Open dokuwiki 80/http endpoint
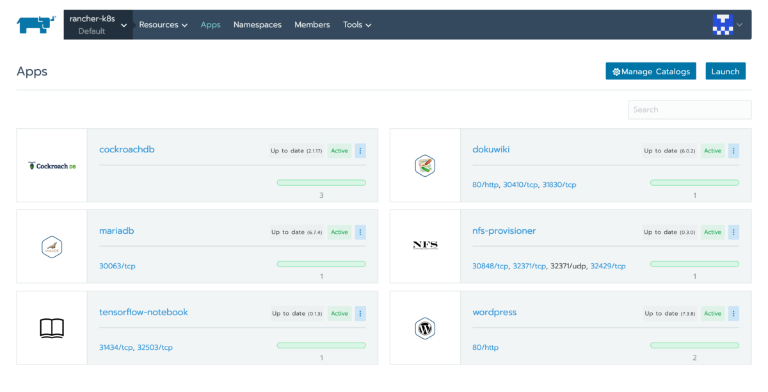The image size is (768, 392). pyautogui.click(x=485, y=184)
